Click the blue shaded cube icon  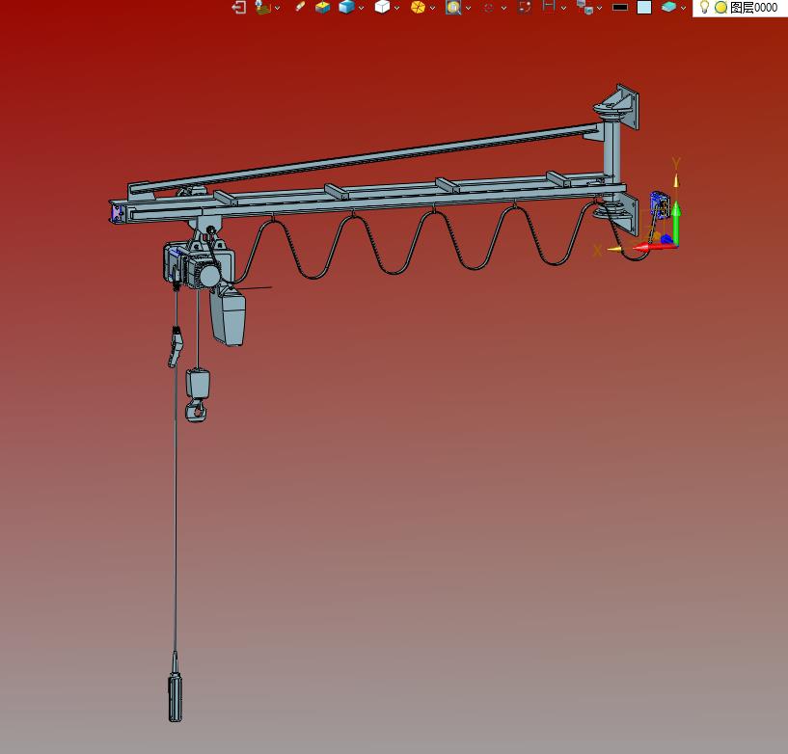346,7
